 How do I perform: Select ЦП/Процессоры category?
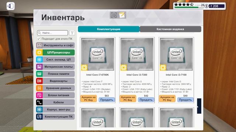click(55, 52)
